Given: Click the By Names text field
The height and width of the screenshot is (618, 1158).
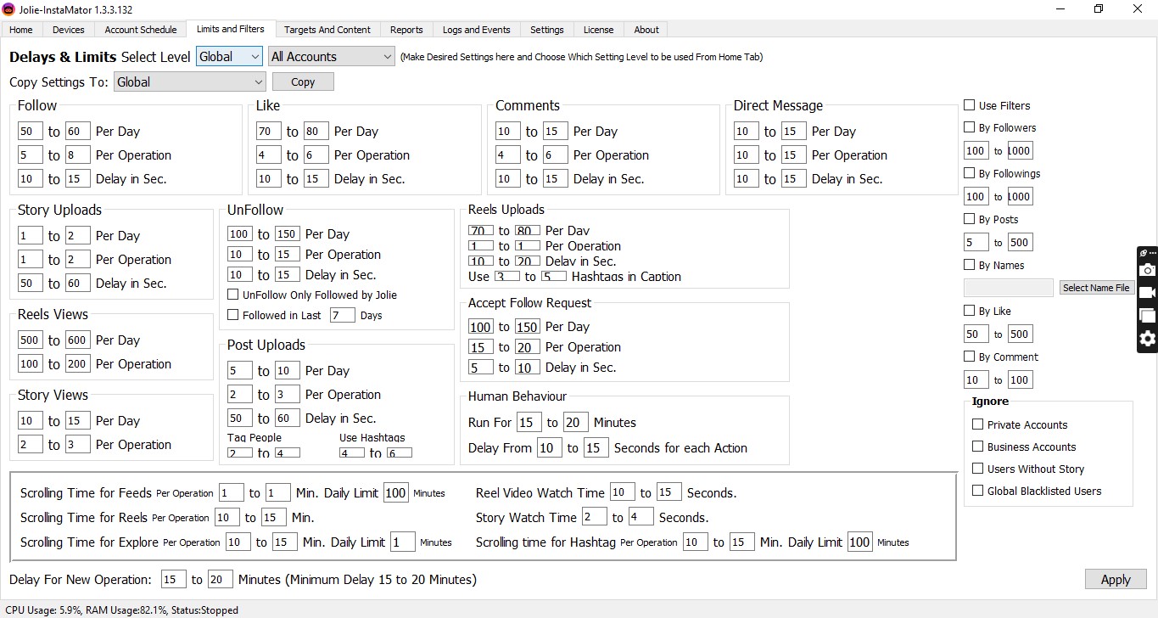Looking at the screenshot, I should tap(1008, 288).
